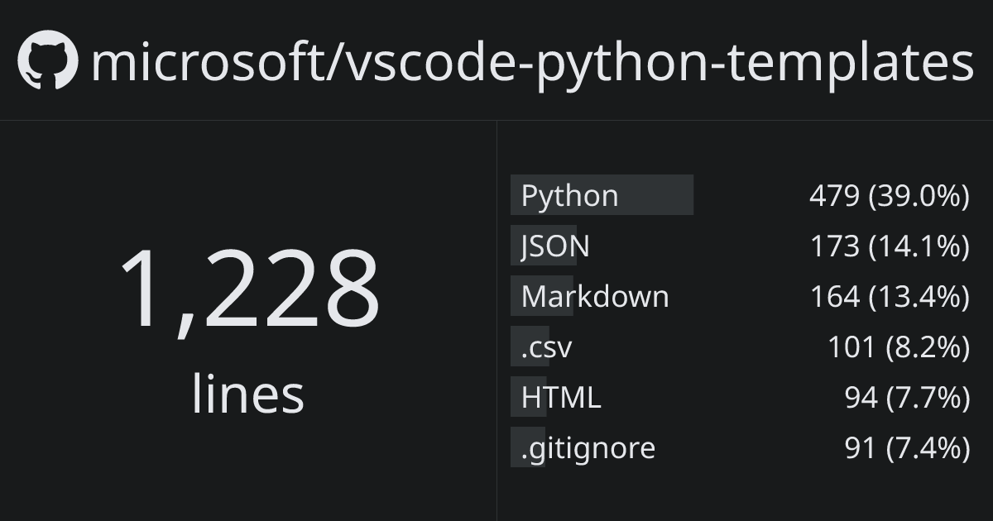Click the 1,228 total line count

(249, 289)
